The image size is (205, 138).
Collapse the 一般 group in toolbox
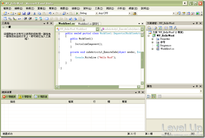3,27
